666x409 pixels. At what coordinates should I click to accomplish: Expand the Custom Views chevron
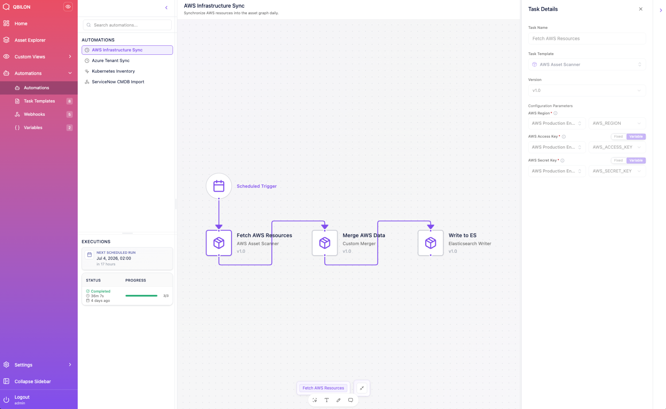coord(70,56)
